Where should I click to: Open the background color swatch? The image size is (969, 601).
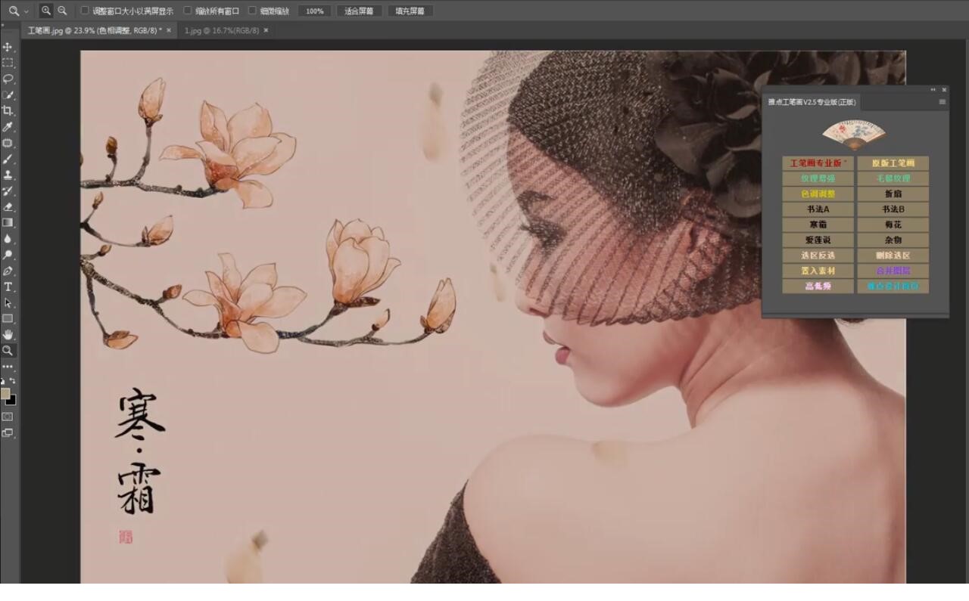point(11,400)
